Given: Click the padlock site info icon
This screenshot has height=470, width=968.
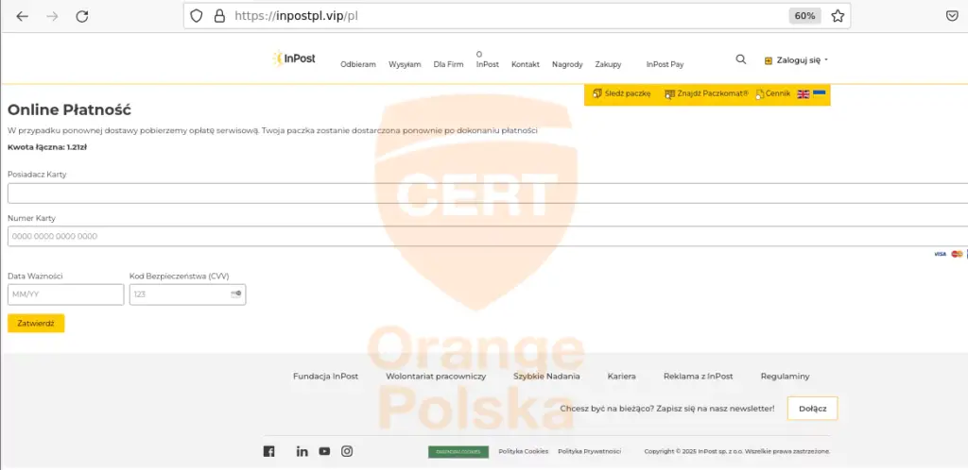Looking at the screenshot, I should [219, 16].
